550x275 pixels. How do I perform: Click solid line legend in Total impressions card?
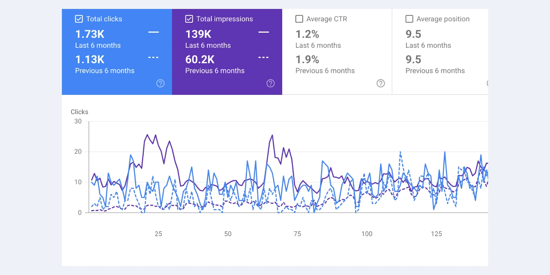[264, 32]
